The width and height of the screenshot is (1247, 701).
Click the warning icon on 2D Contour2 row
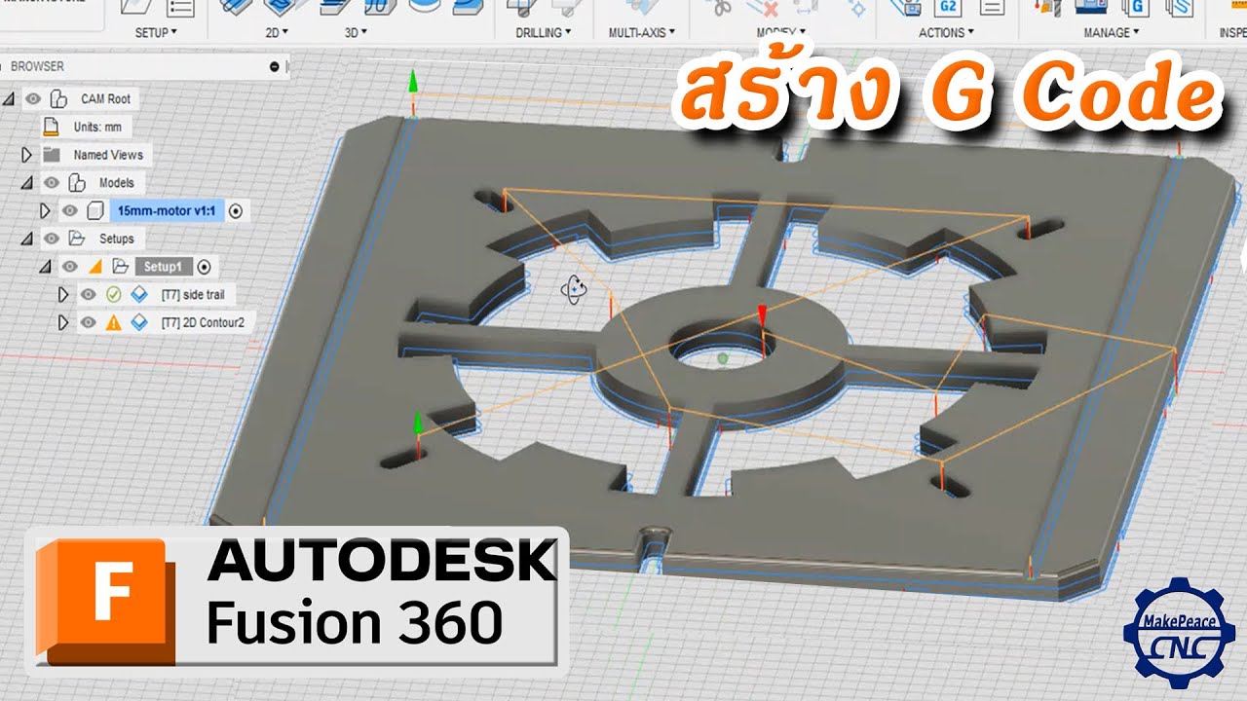pos(113,322)
